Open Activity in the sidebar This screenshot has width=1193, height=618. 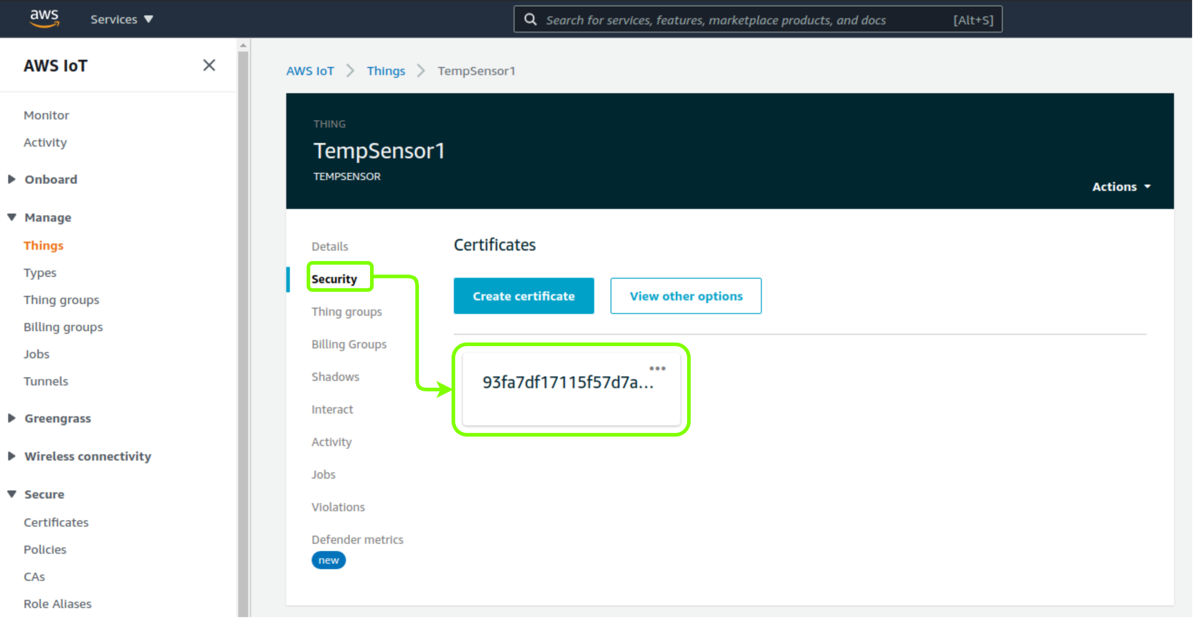tap(45, 143)
